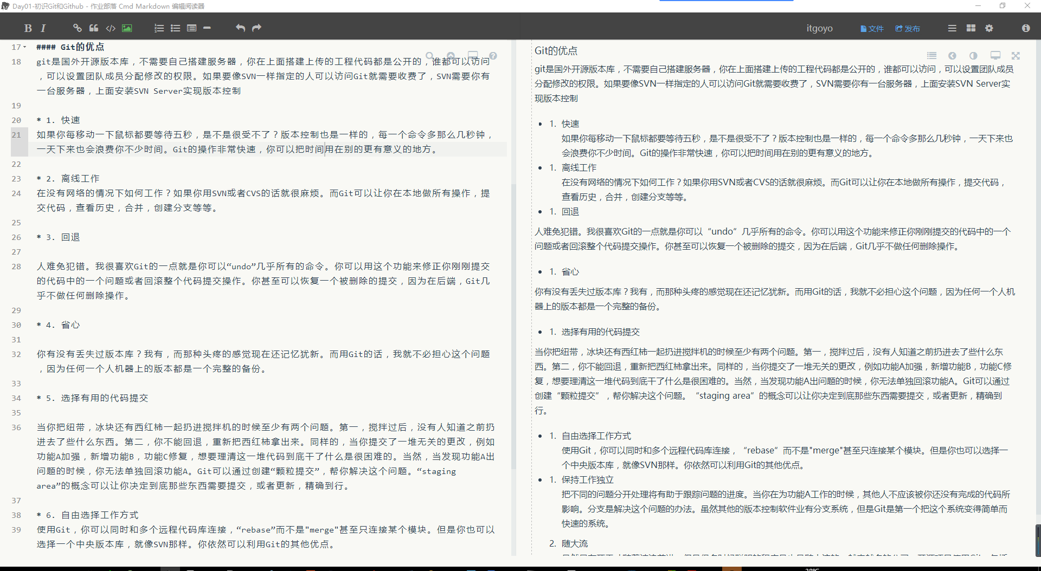This screenshot has width=1041, height=571.
Task: Place cursor on editor heading '#### Git的优点'
Action: click(x=70, y=47)
